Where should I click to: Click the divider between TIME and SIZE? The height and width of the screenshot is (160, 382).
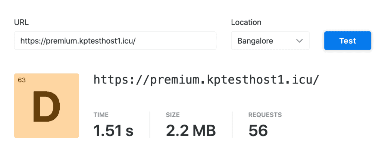pos(150,124)
